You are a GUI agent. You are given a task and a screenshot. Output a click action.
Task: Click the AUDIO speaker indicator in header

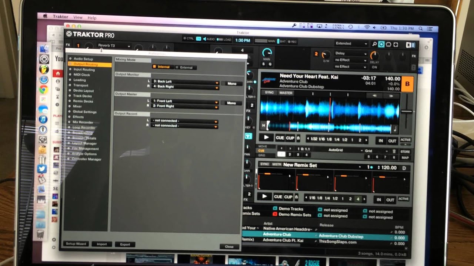click(209, 39)
